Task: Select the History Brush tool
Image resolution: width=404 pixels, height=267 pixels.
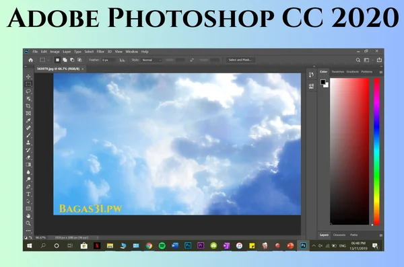Action: click(x=28, y=150)
